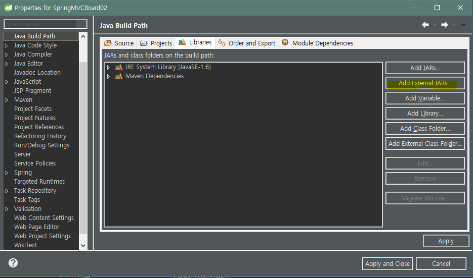Go back using the left arrow icon
The image size is (473, 278).
tap(425, 25)
